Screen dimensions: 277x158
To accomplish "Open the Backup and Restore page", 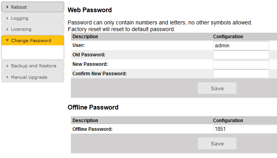I will [x=33, y=66].
